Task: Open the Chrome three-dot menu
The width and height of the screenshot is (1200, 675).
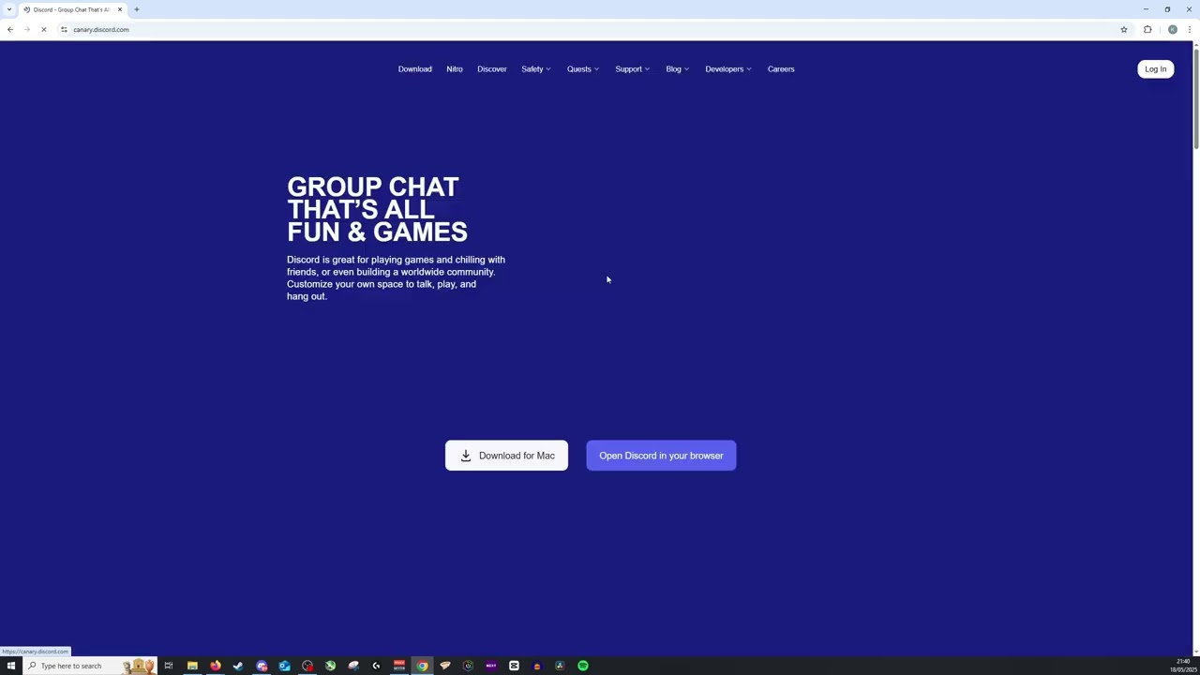Action: coord(1189,29)
